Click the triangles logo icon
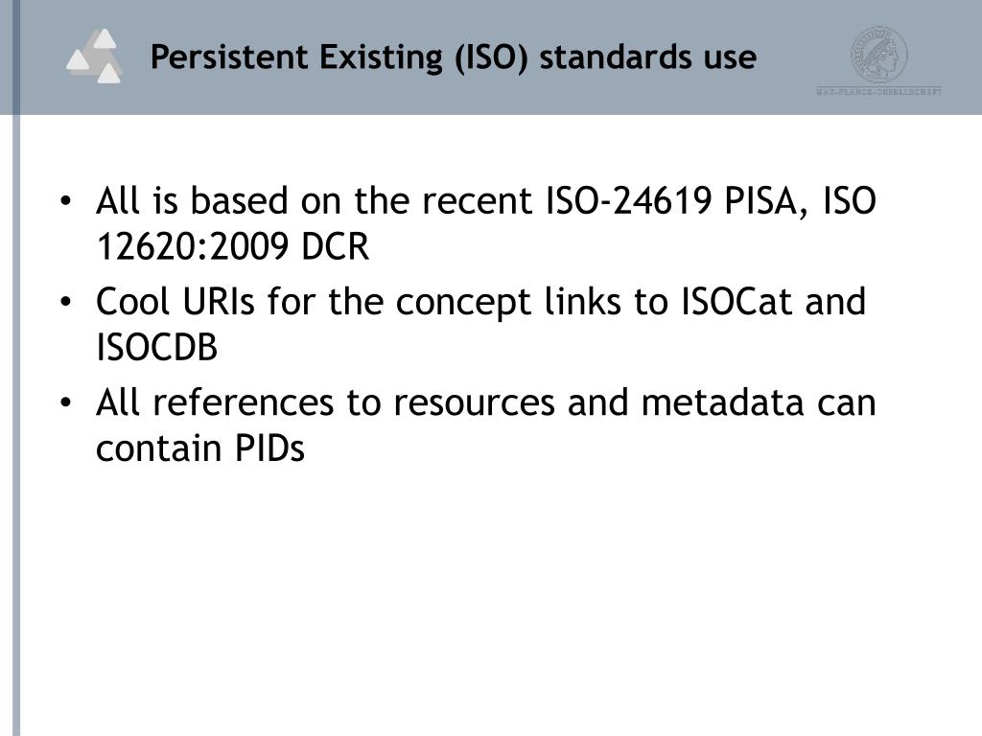This screenshot has height=736, width=982. click(x=94, y=57)
